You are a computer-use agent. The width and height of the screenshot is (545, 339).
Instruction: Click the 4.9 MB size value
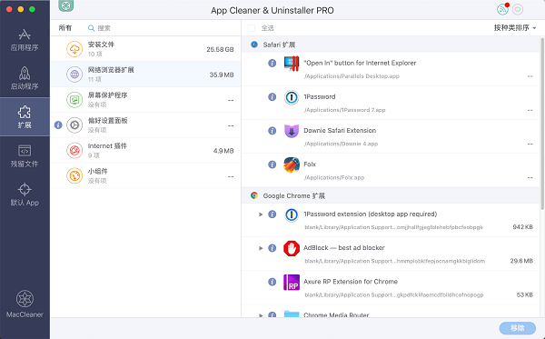[x=223, y=151]
